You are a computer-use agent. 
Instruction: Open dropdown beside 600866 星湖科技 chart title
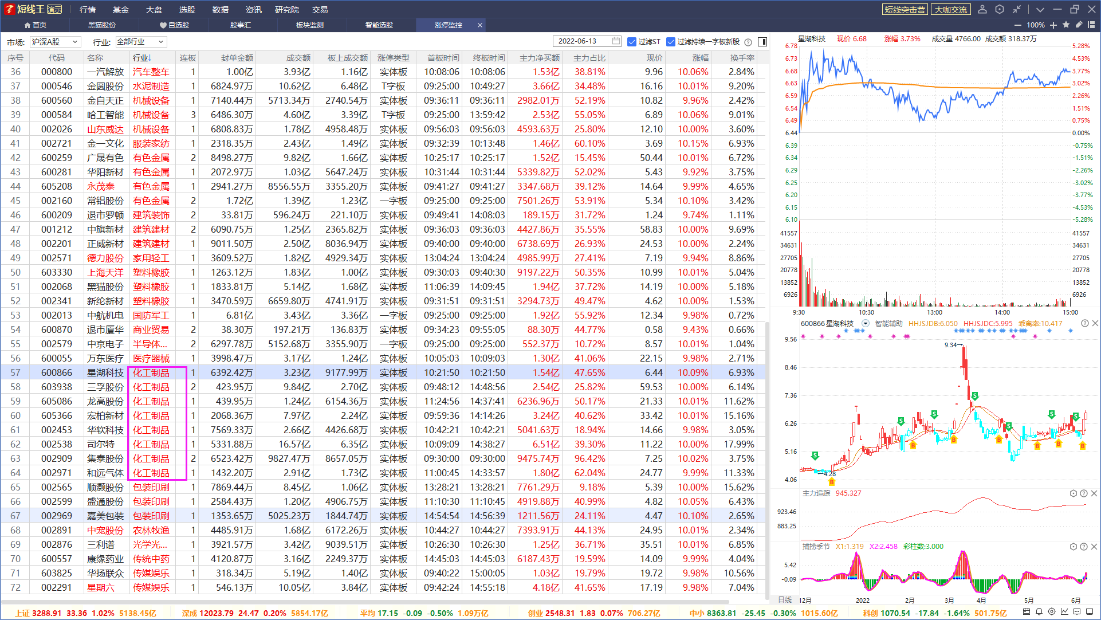[866, 323]
